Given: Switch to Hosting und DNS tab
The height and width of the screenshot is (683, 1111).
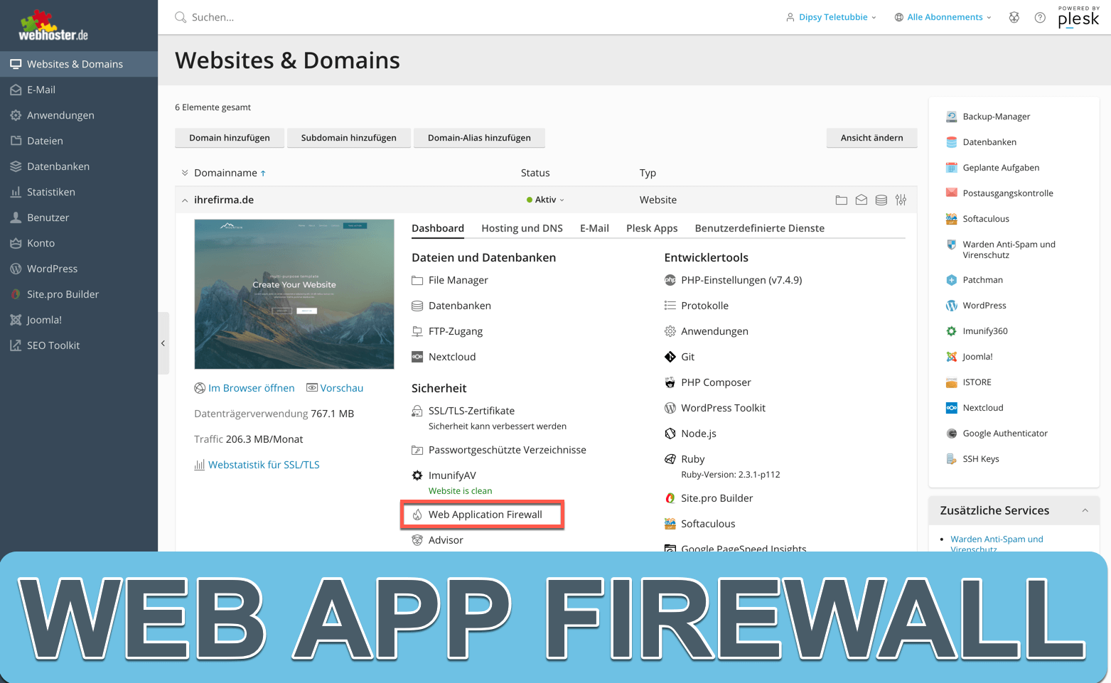Looking at the screenshot, I should [x=522, y=228].
